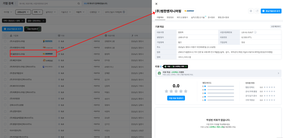Click 수정 제안하기 button in 기본개요
This screenshot has width=283, height=138.
click(x=276, y=27)
